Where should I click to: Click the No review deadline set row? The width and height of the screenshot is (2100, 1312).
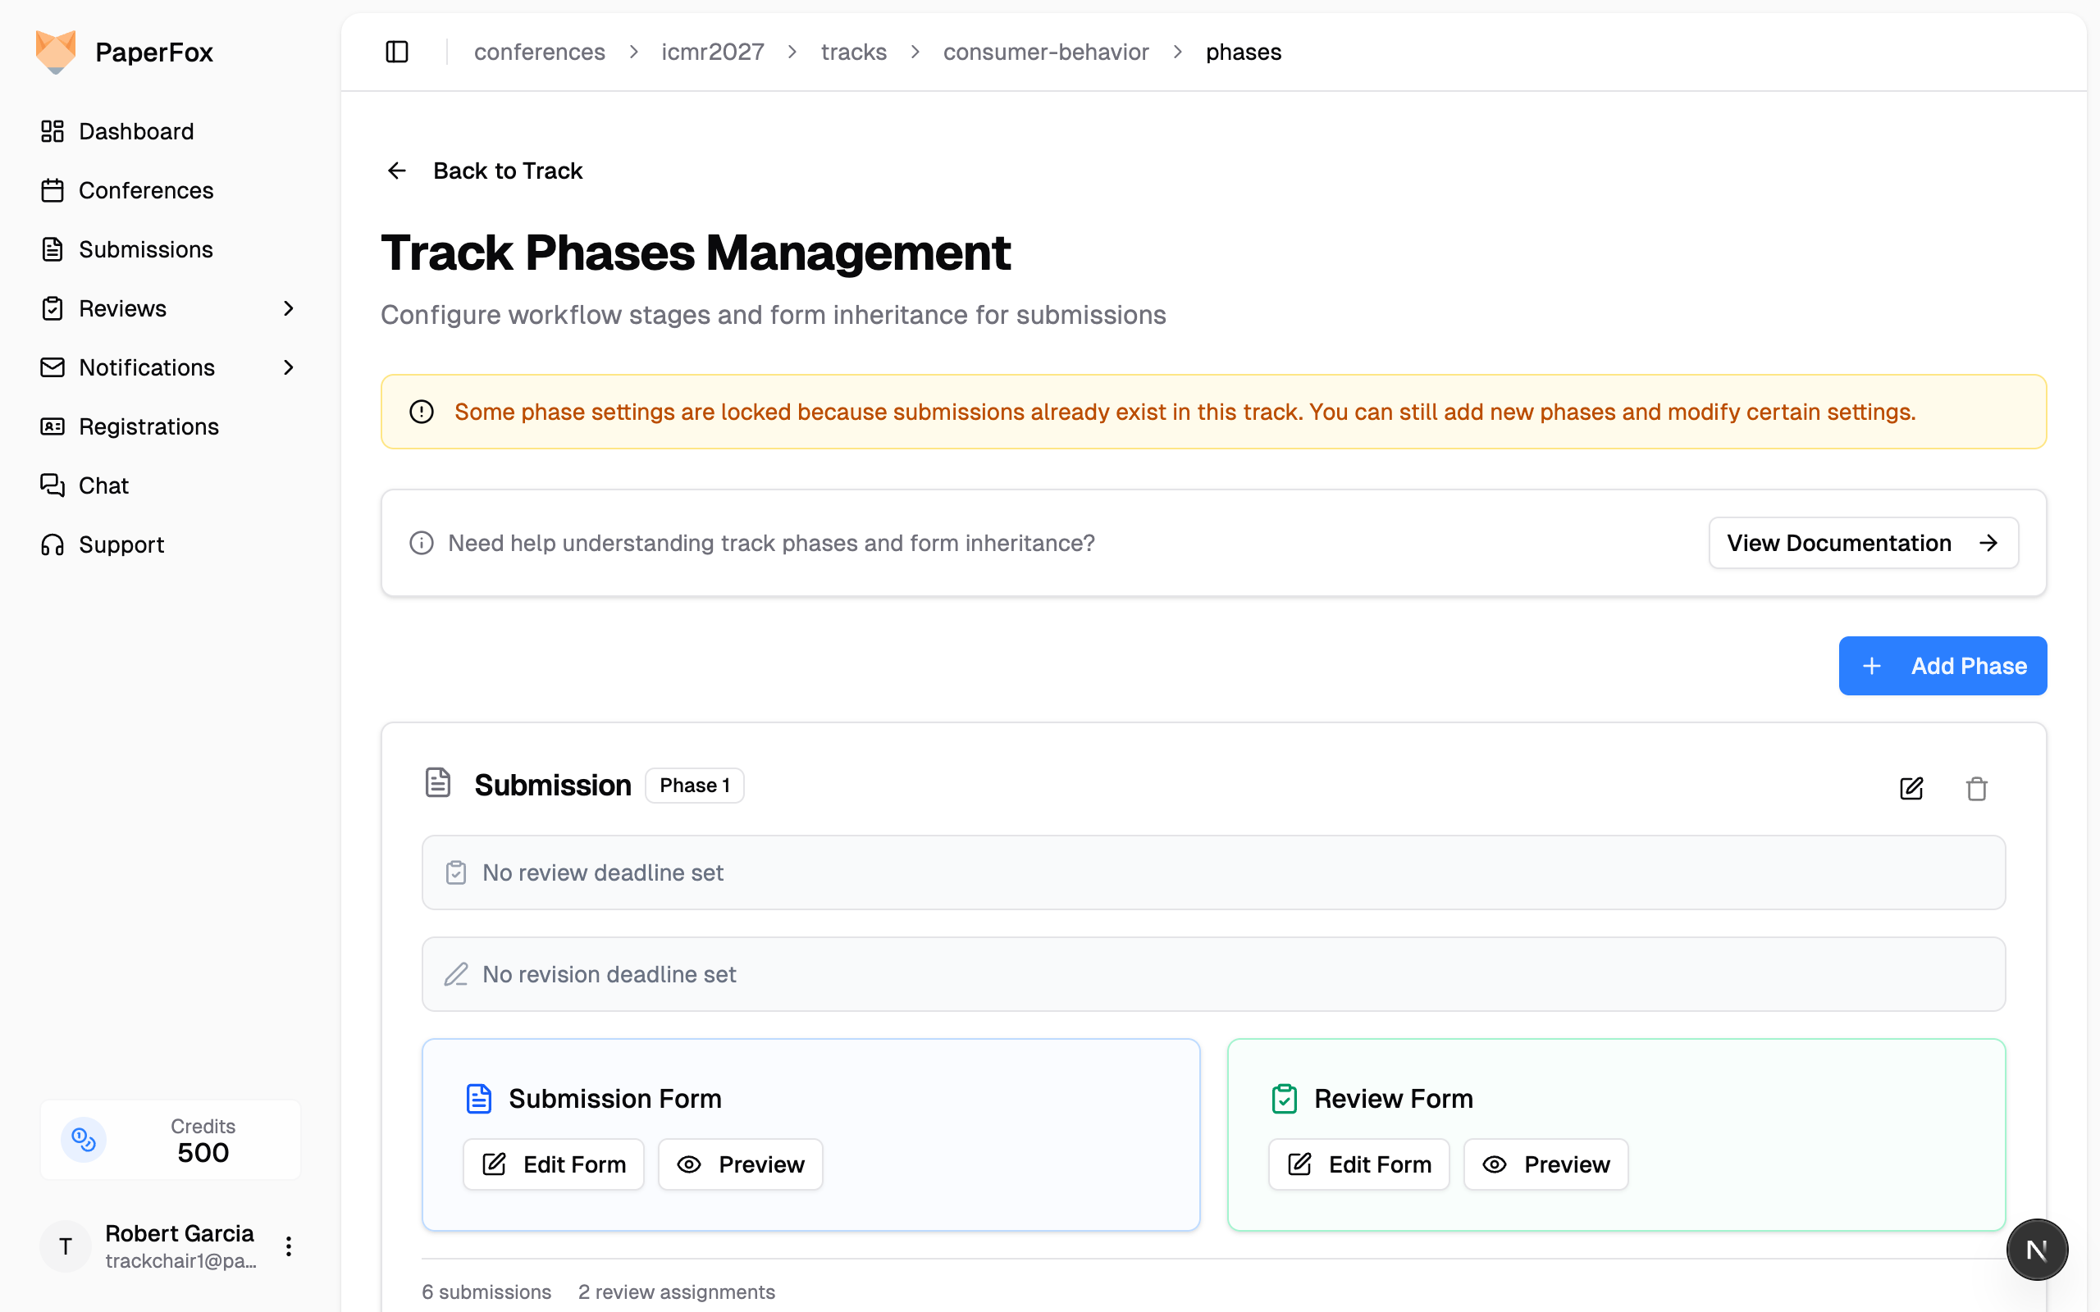point(1213,872)
